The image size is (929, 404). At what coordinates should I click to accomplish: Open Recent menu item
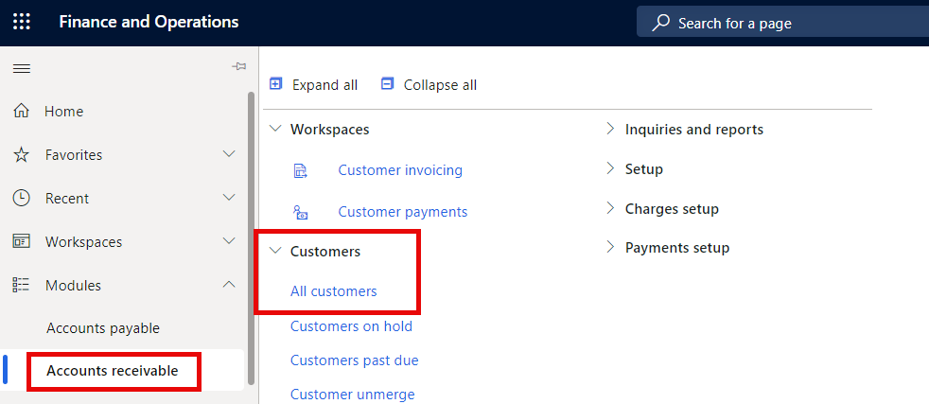tap(67, 199)
